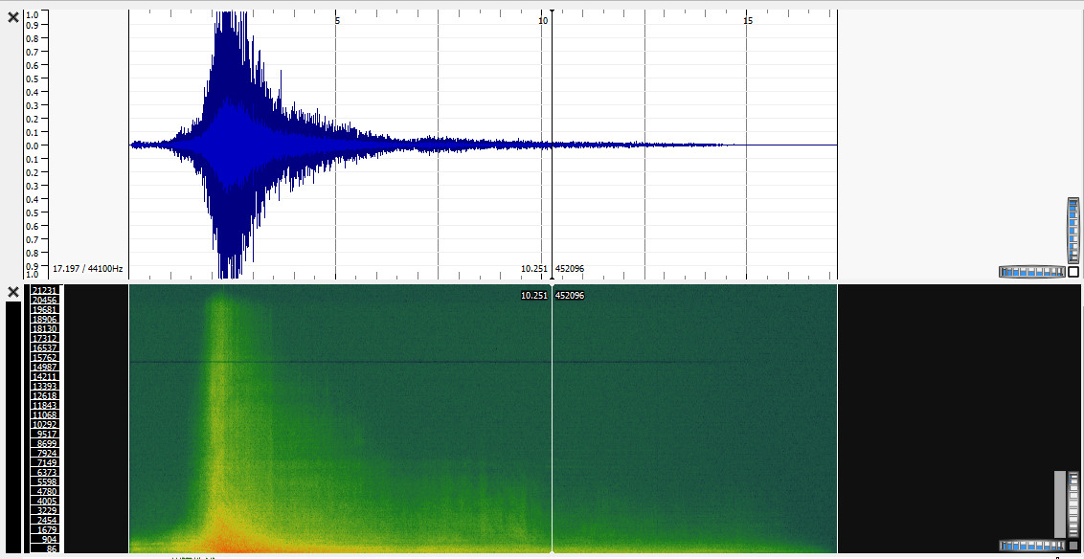Reset zoom using spectrogram pane's gray square button
Screen dimensions: 1084x559
(1073, 546)
